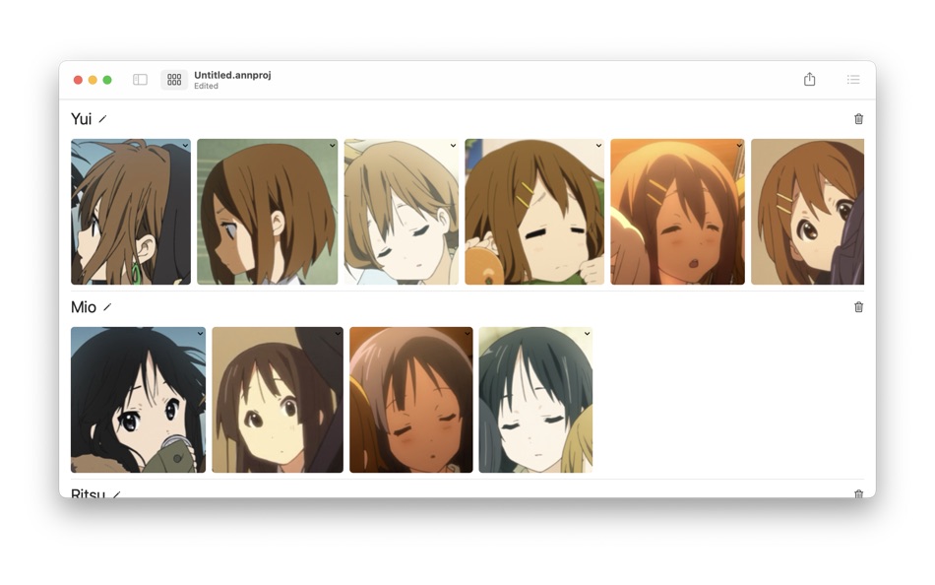
Task: Delete the Ritsu group with trash icon
Action: pos(858,493)
